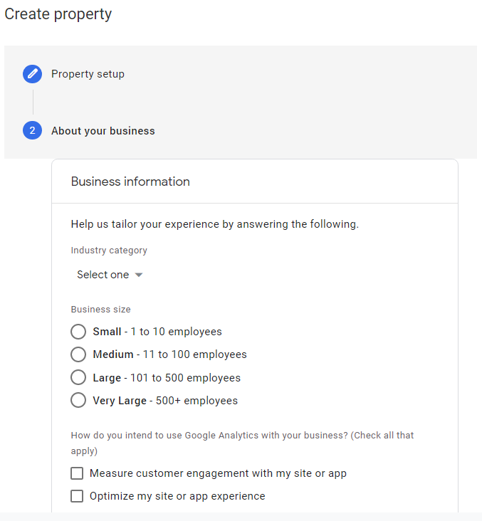Click the 'Business information' card header
This screenshot has width=482, height=521.
pos(130,181)
